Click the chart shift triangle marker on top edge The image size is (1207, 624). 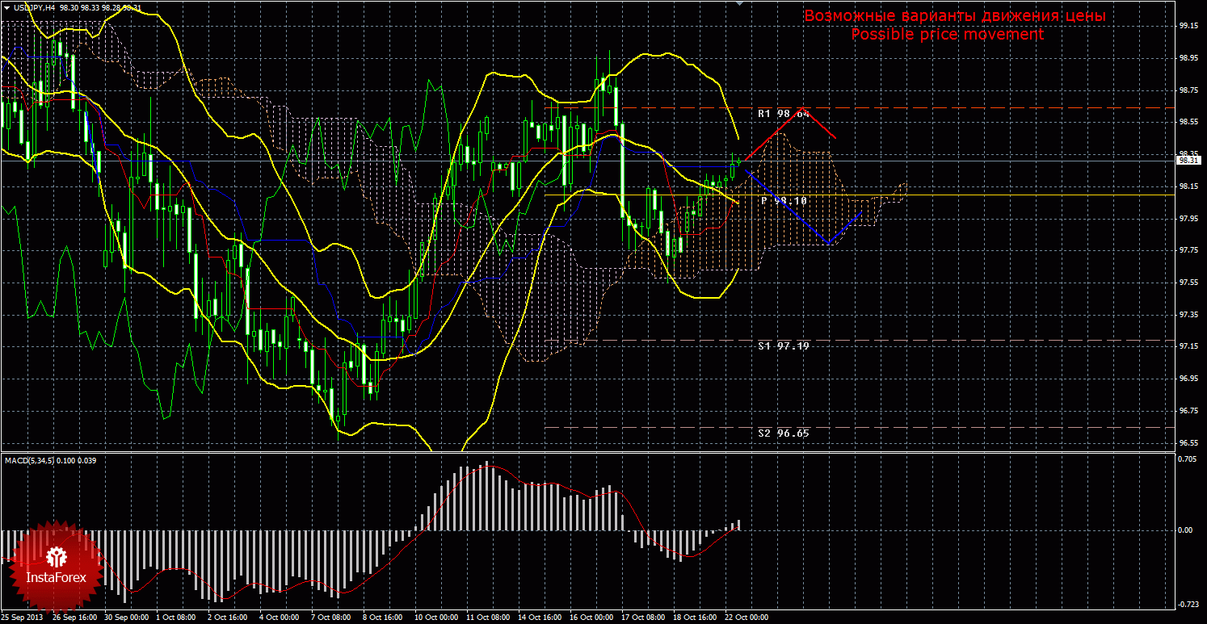(x=738, y=3)
